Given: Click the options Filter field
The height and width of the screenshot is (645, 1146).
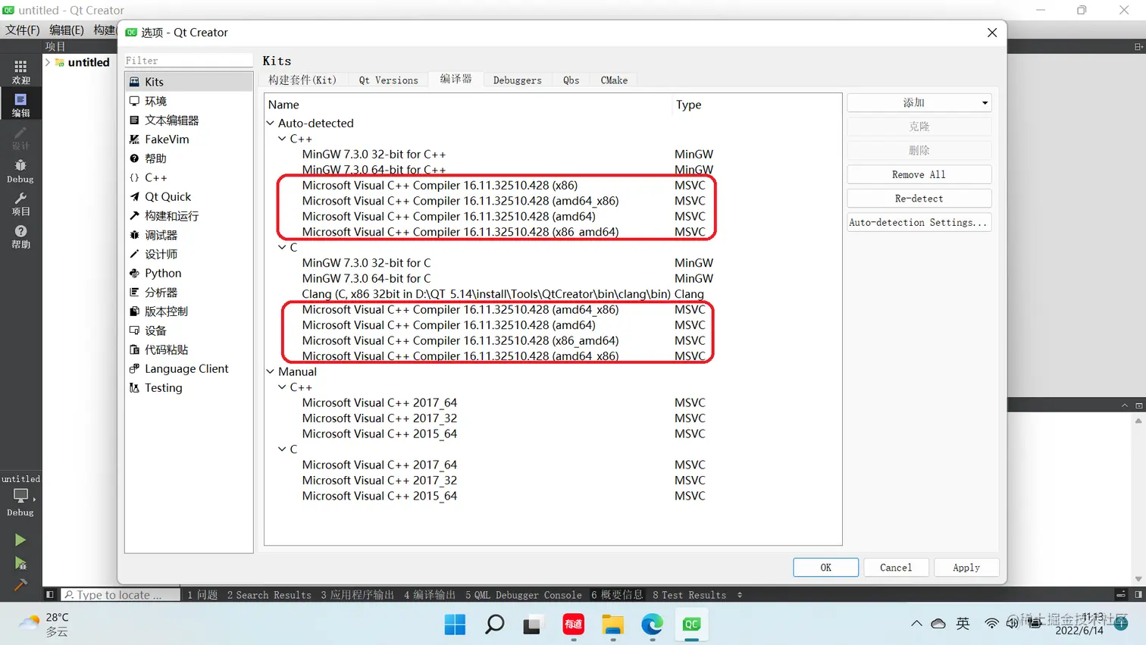Looking at the screenshot, I should 189,61.
